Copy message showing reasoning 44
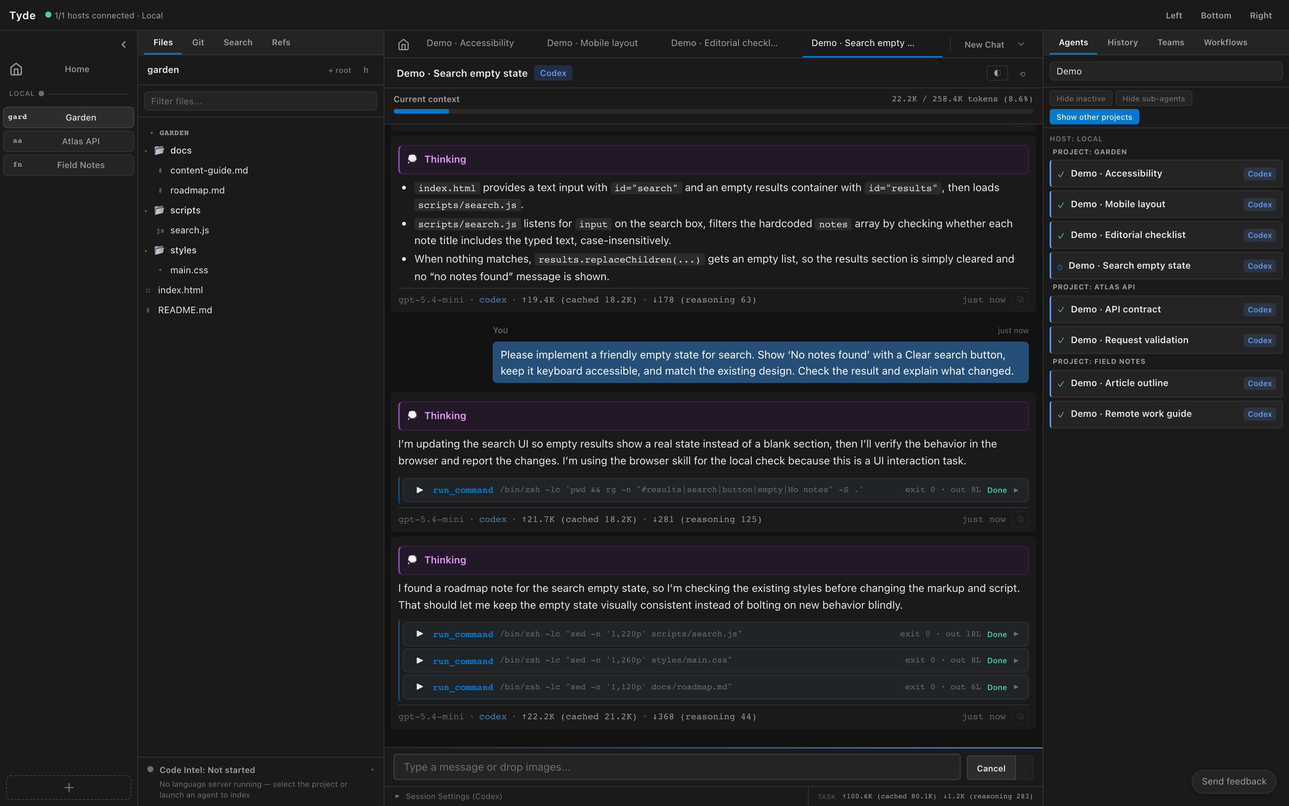The image size is (1289, 806). click(x=1020, y=717)
